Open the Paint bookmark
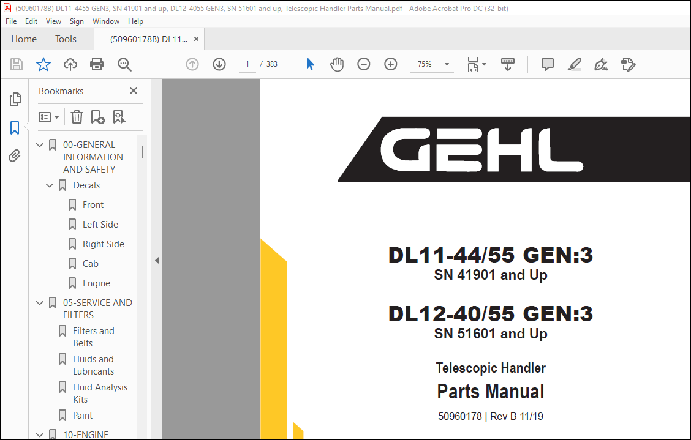 coord(83,416)
